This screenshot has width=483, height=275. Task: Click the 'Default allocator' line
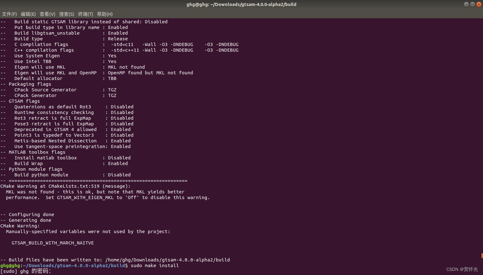coord(58,78)
